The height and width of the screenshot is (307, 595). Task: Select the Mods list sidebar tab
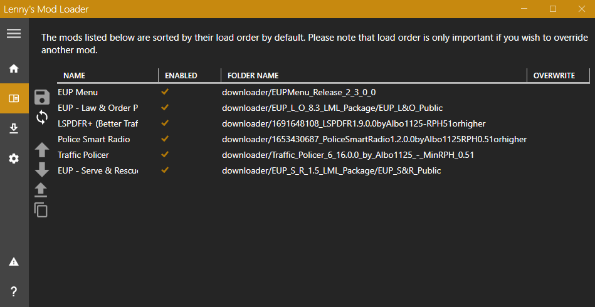(14, 98)
